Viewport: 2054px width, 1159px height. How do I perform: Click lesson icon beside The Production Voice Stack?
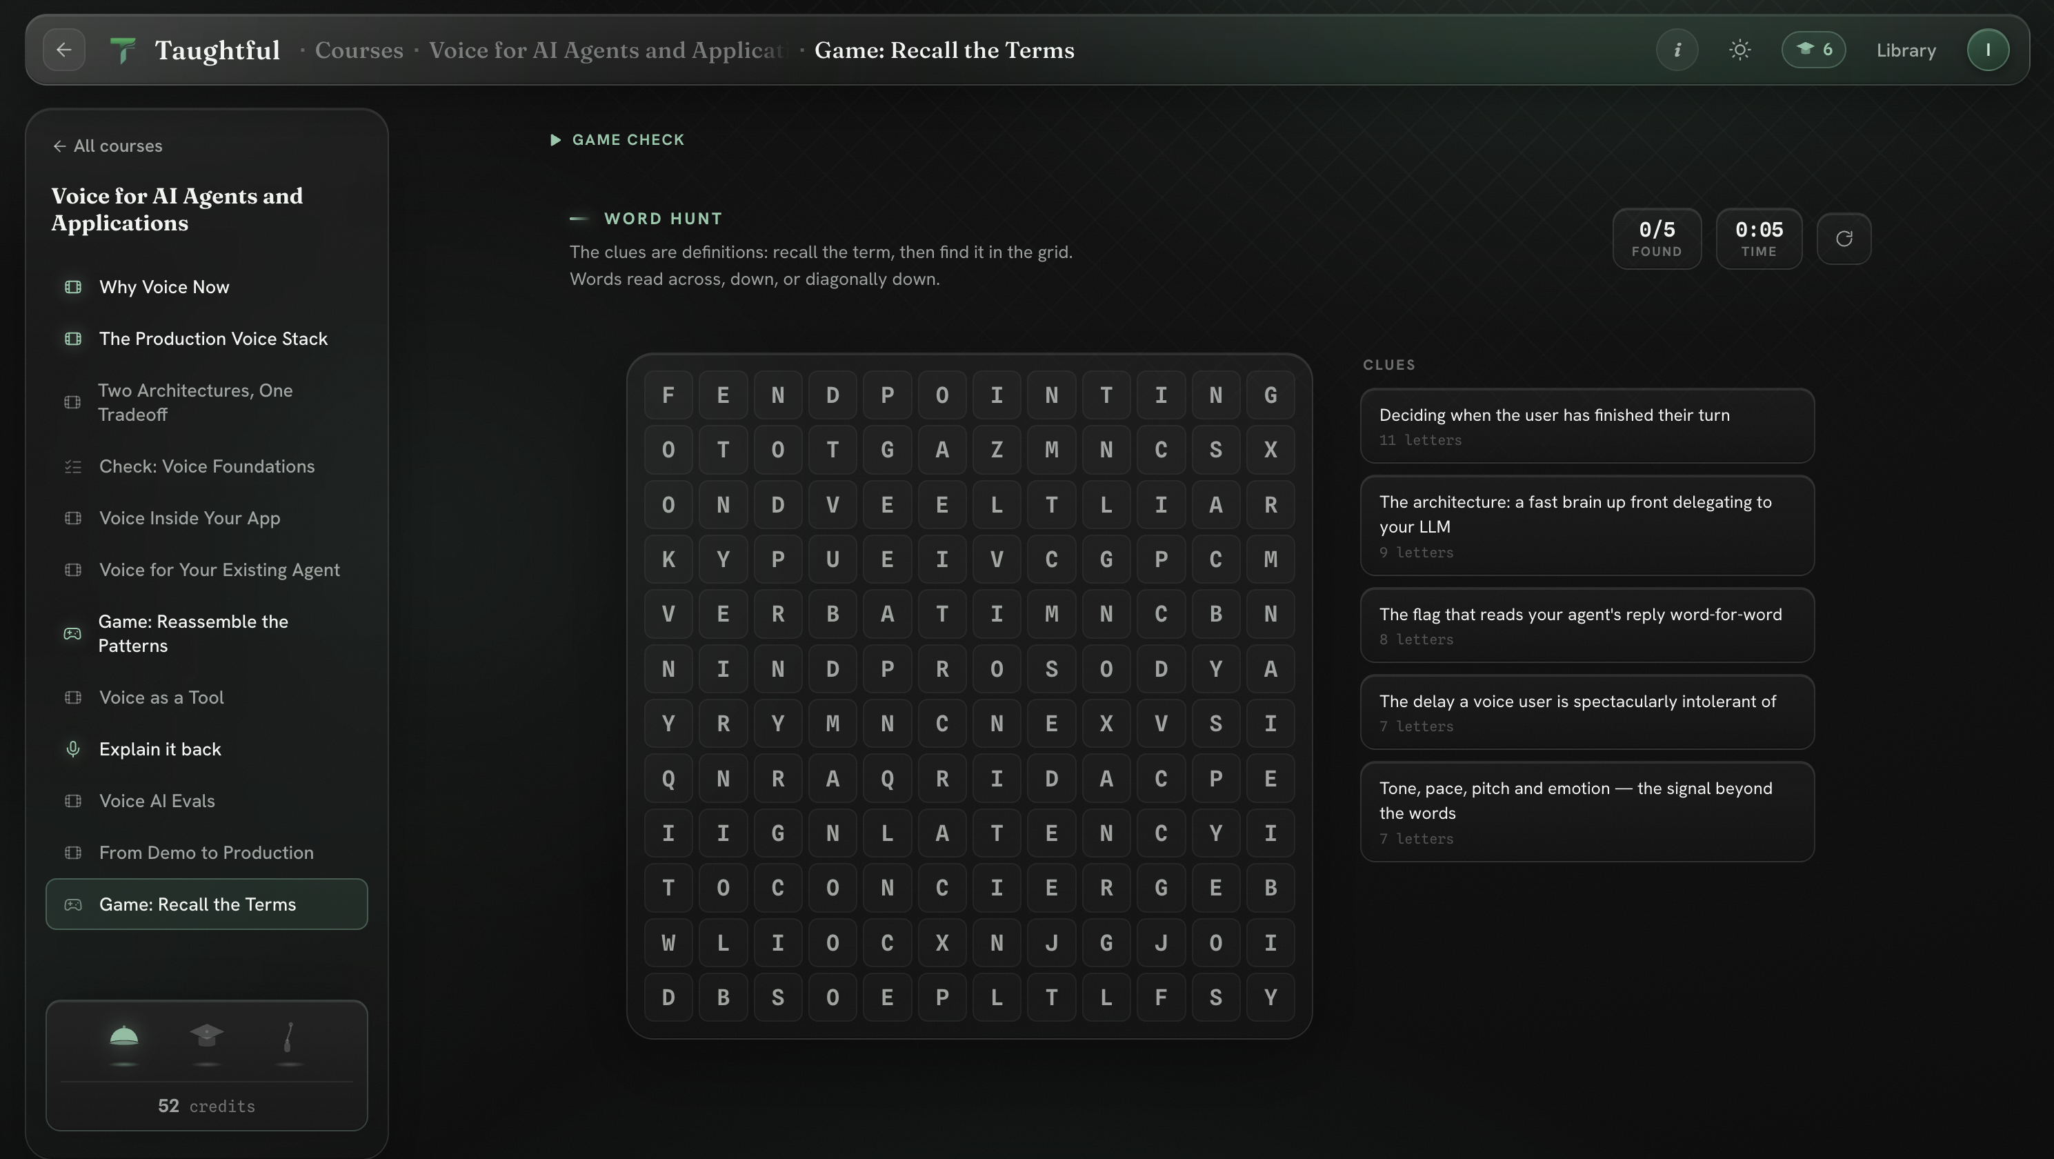[72, 339]
